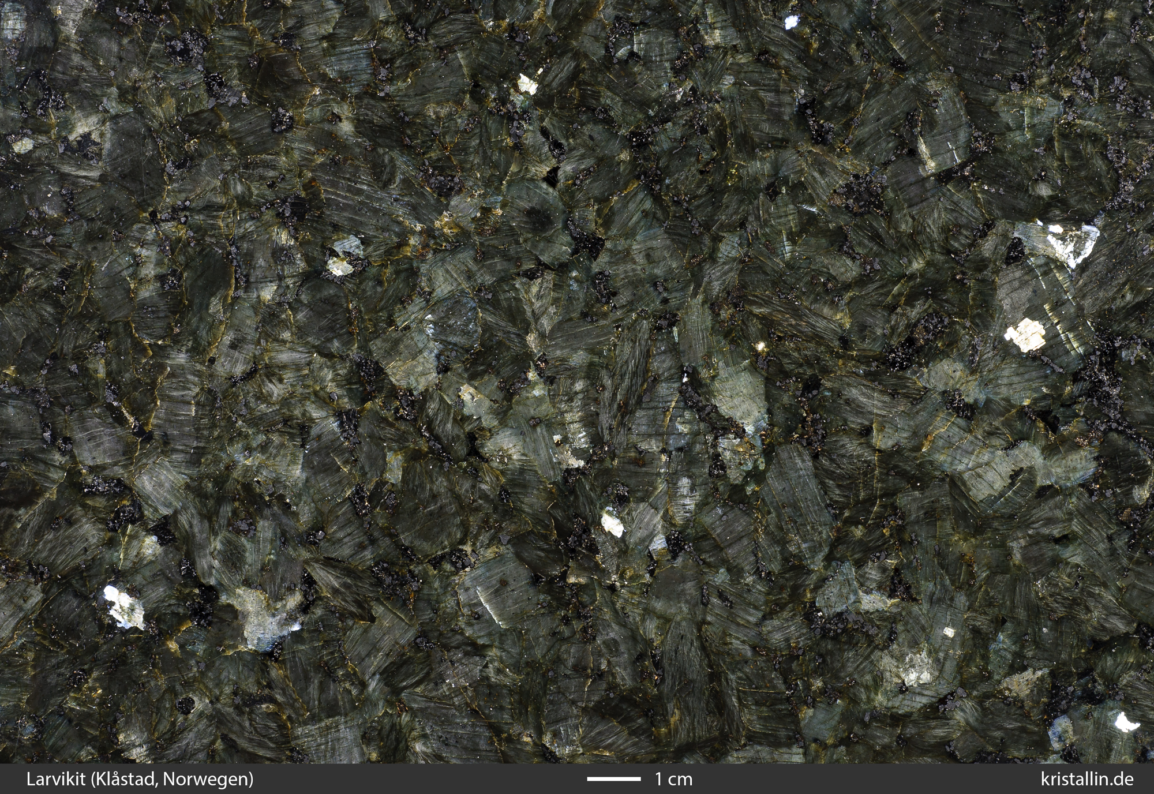Screen dimensions: 1154x794
Task: Click the small white crystal at bottom center
Action: (612, 524)
